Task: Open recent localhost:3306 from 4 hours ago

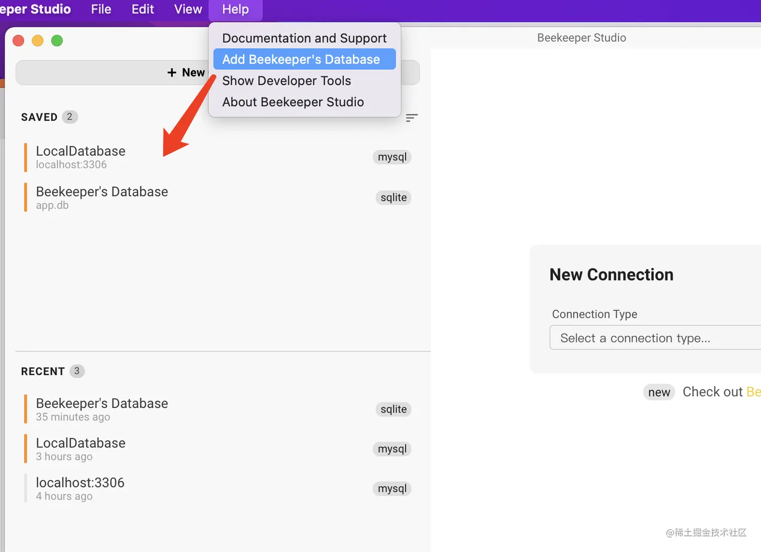Action: tap(218, 489)
